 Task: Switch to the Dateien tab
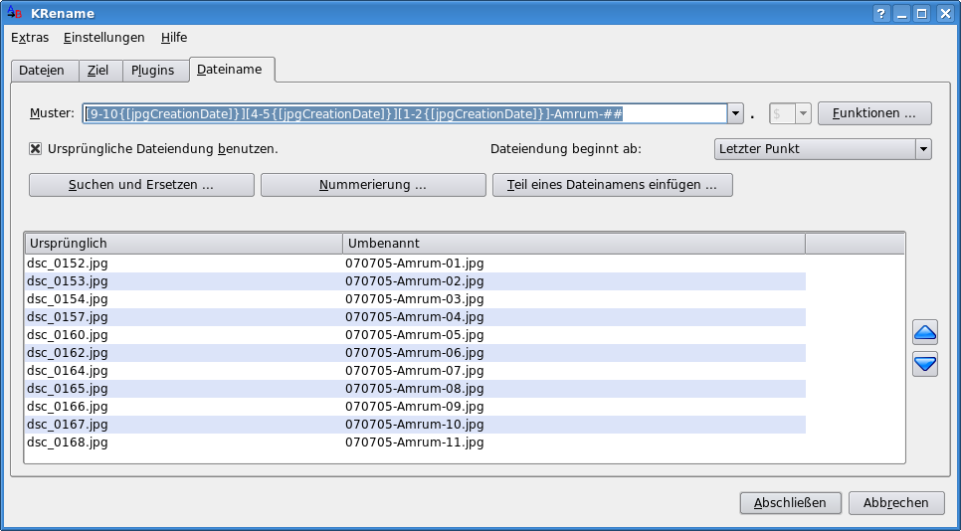tap(42, 71)
